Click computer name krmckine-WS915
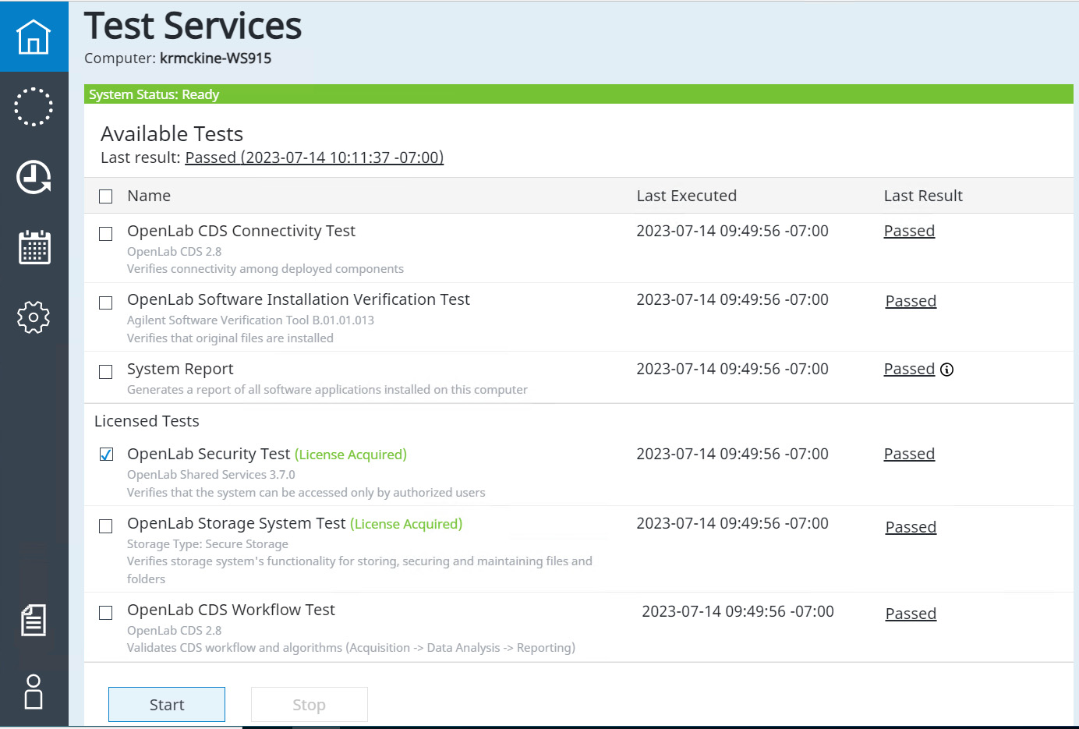 [x=216, y=58]
